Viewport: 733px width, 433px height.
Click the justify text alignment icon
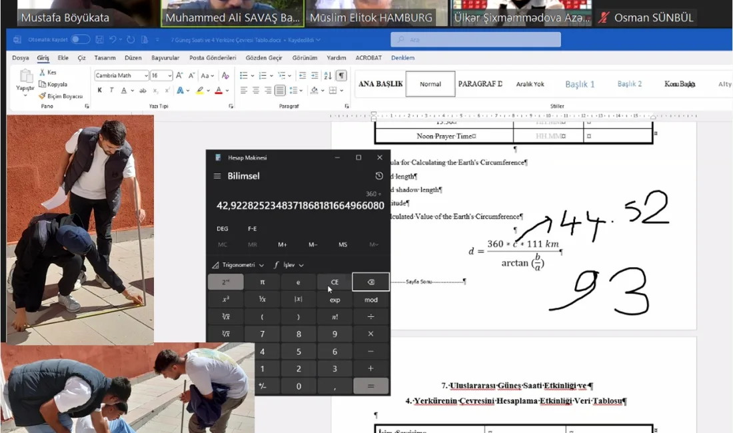pyautogui.click(x=280, y=90)
